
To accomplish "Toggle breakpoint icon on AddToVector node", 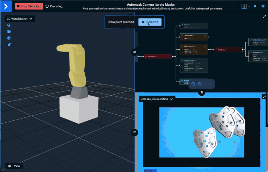I will pyautogui.click(x=205, y=47).
